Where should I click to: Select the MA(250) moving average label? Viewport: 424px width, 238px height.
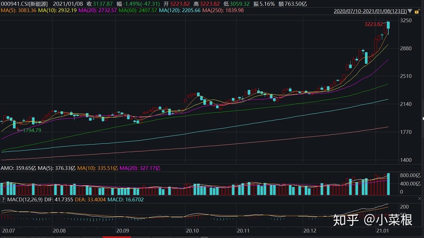223,10
